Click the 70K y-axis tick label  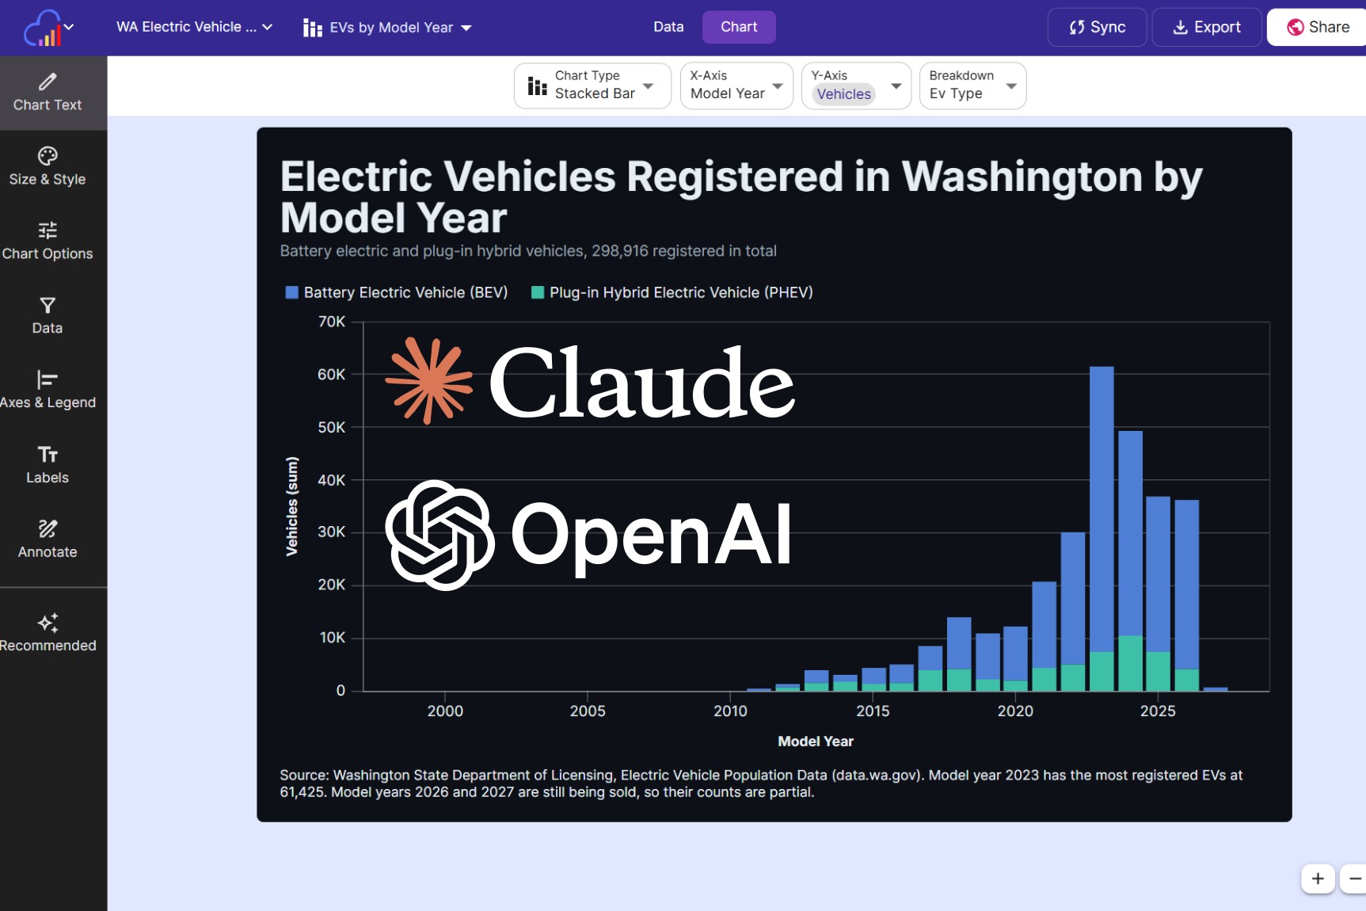(331, 322)
